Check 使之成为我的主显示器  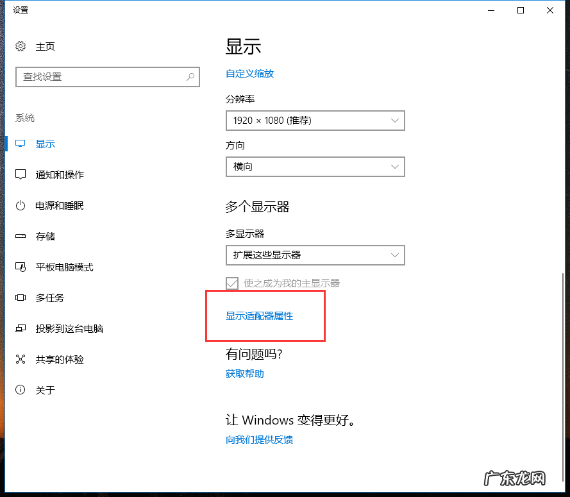tap(231, 283)
